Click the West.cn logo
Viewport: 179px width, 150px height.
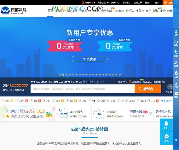tap(14, 11)
